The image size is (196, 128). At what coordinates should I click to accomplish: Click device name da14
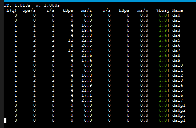pos(178,85)
